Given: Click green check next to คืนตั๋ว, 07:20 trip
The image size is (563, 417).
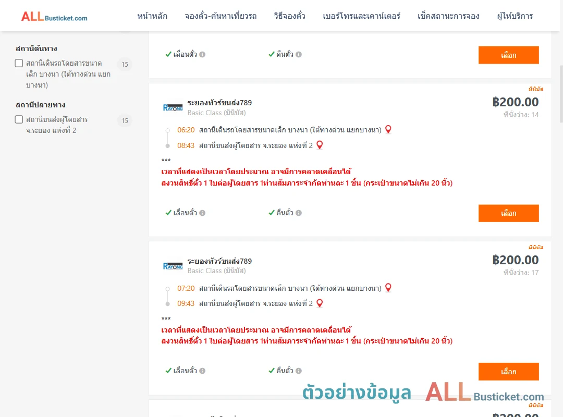Looking at the screenshot, I should (272, 371).
